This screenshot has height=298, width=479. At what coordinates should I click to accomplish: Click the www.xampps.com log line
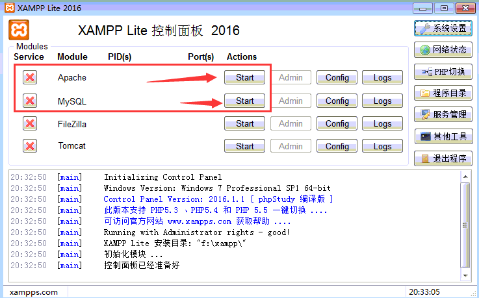(197, 221)
